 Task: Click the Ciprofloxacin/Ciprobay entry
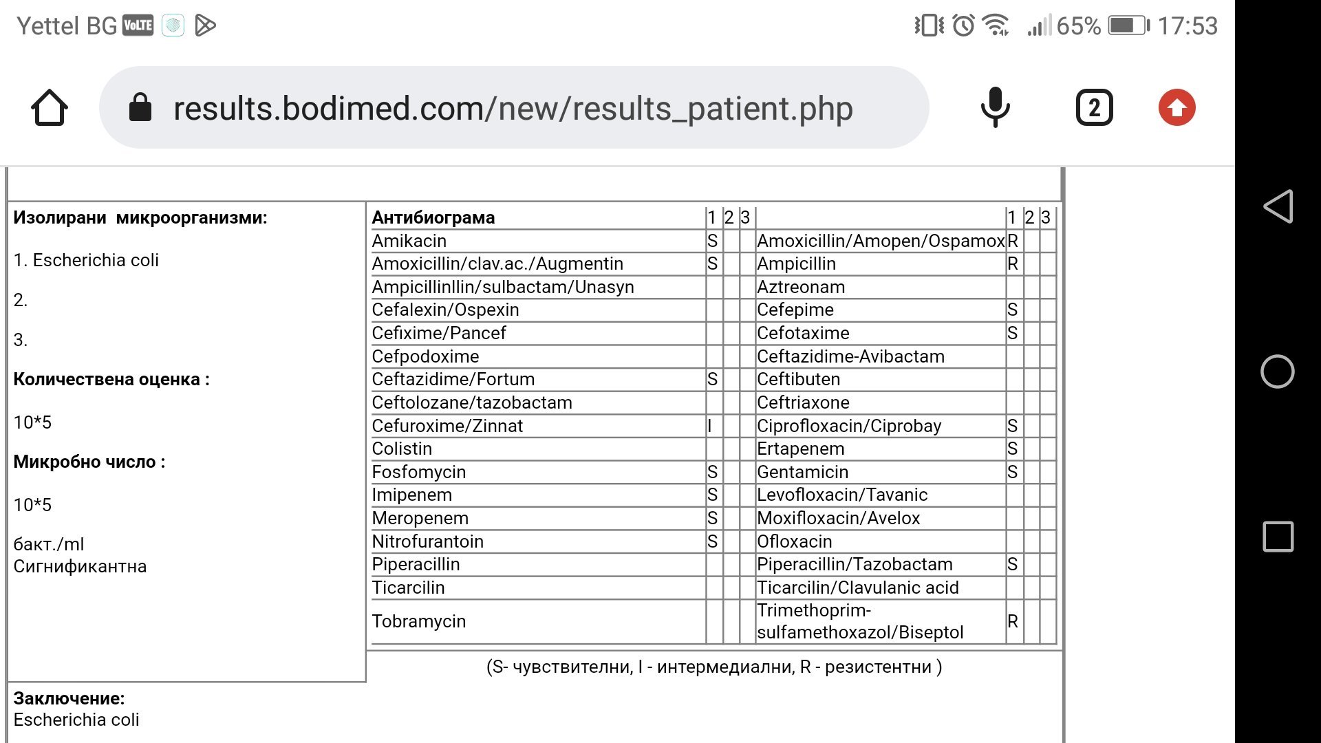(x=848, y=426)
